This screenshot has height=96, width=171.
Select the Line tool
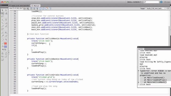[3, 23]
